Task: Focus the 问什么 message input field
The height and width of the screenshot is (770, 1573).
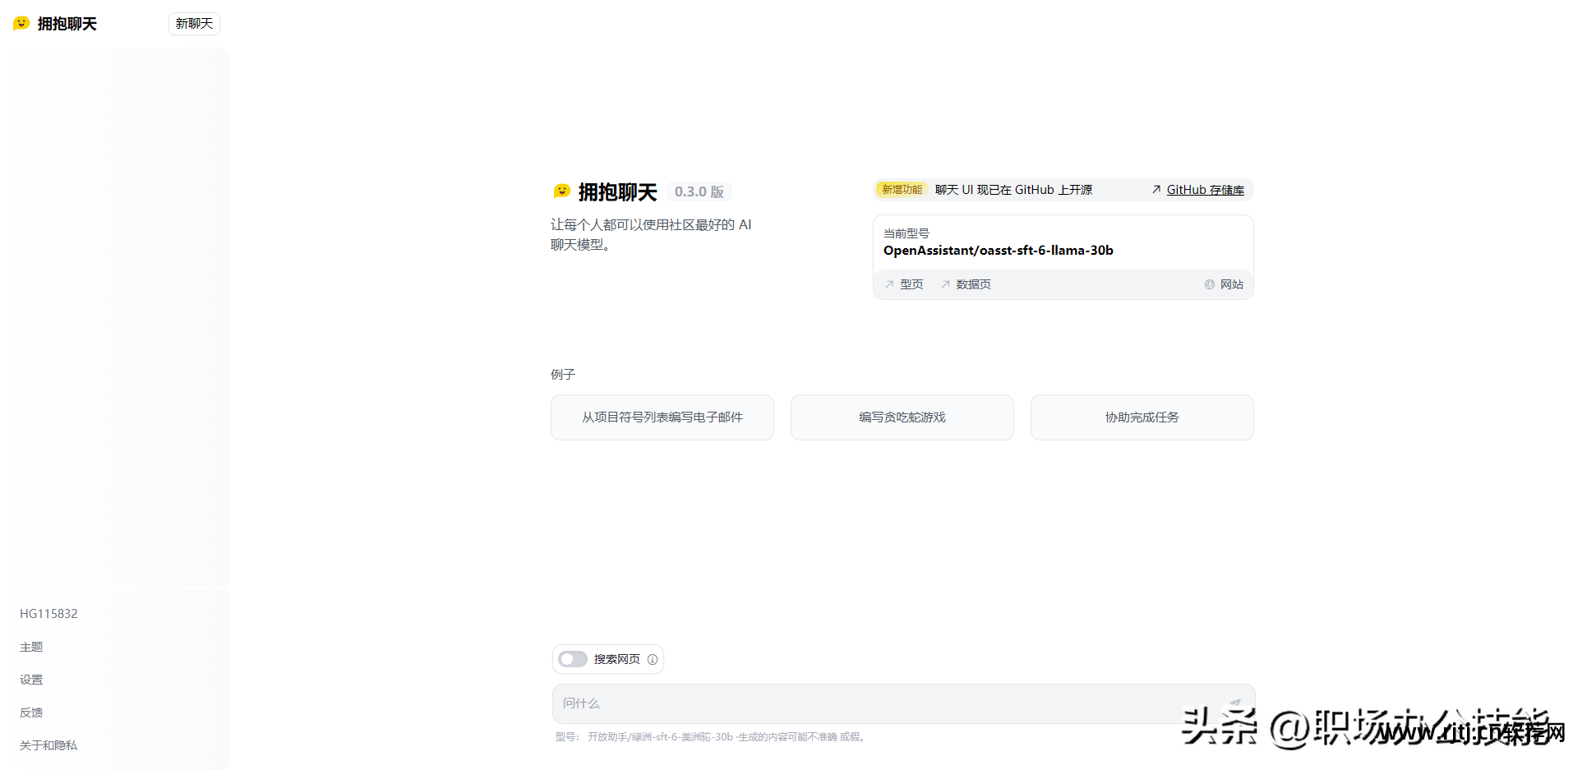Action: click(903, 703)
